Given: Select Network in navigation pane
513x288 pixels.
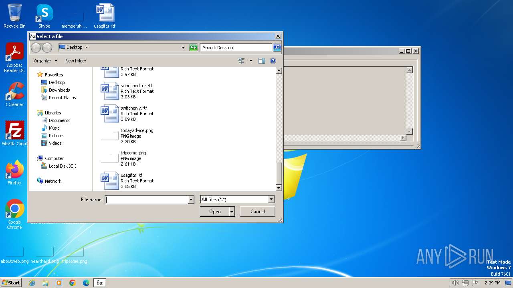Looking at the screenshot, I should [53, 181].
